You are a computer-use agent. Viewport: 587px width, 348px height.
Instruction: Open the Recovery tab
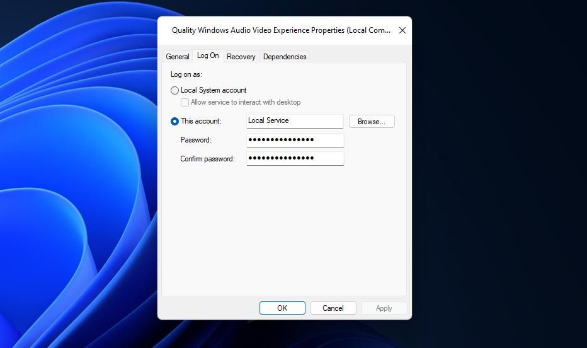(x=241, y=57)
